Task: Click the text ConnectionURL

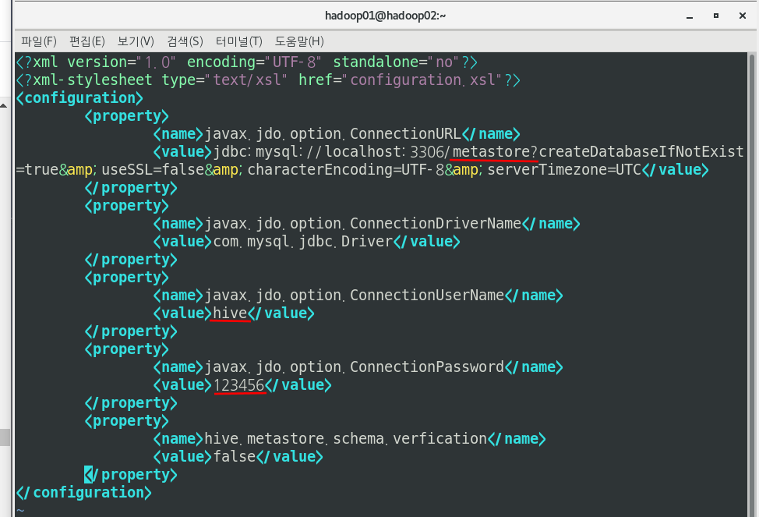Action: click(406, 133)
